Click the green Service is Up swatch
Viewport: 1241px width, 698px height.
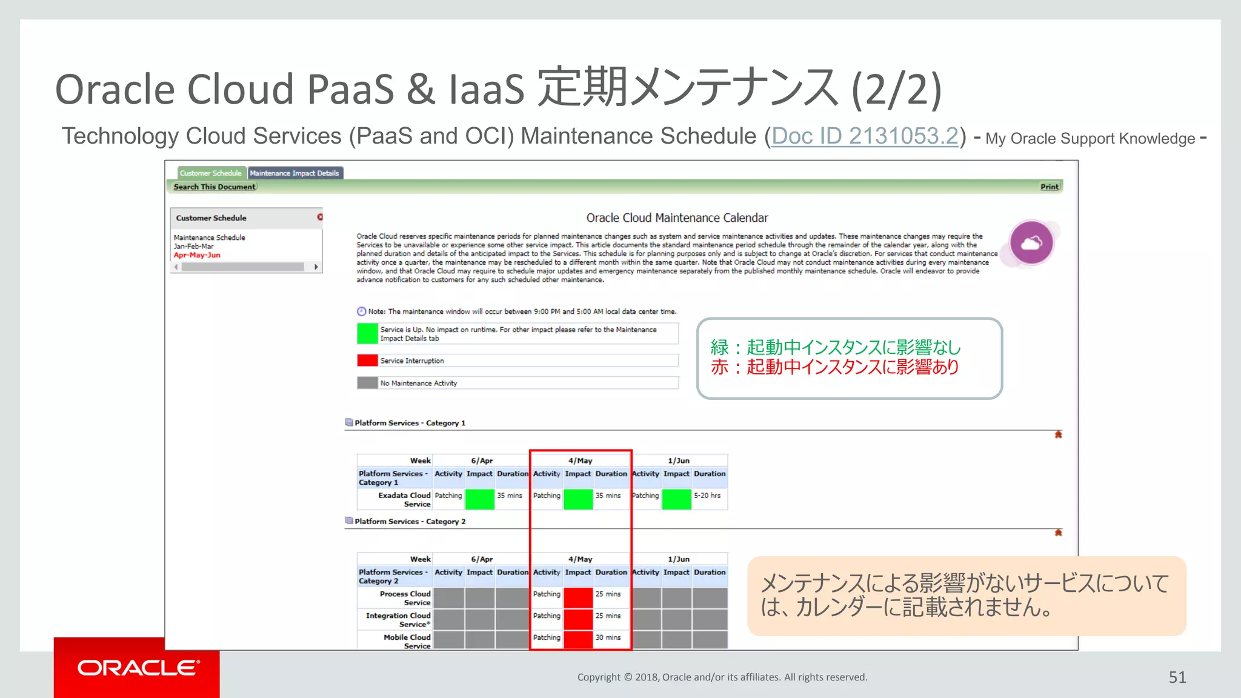pos(367,333)
